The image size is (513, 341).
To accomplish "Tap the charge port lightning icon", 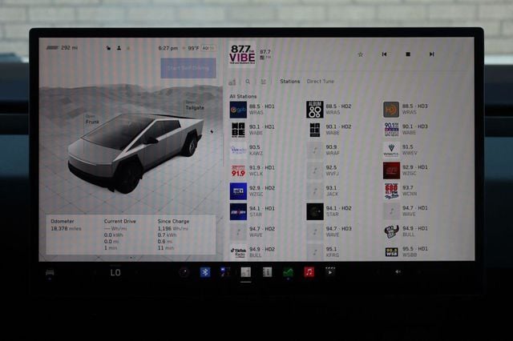I will [x=212, y=131].
